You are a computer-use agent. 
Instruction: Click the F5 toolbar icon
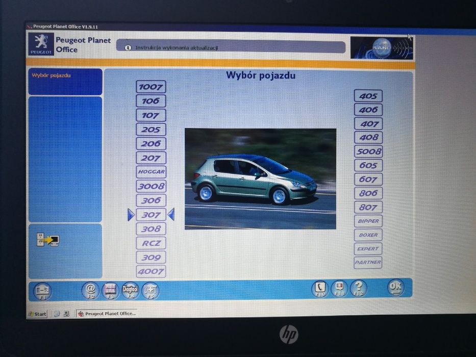[151, 291]
